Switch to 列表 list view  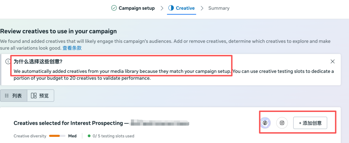click(14, 96)
